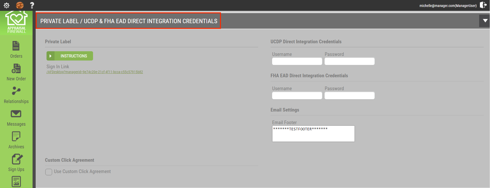This screenshot has height=188, width=490.
Task: Open the Archives section
Action: tap(16, 140)
